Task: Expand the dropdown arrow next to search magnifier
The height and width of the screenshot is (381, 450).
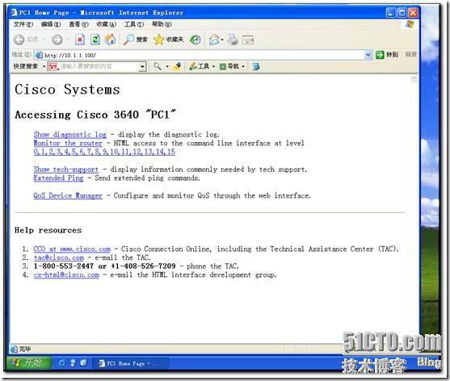Action: click(167, 66)
